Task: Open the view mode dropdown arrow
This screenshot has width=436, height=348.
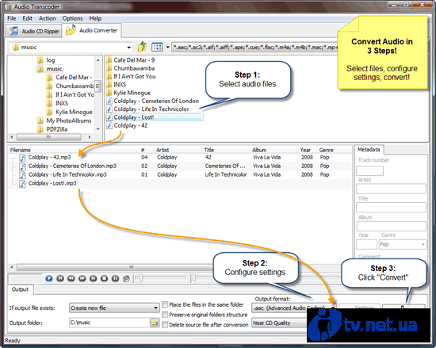Action: (168, 47)
